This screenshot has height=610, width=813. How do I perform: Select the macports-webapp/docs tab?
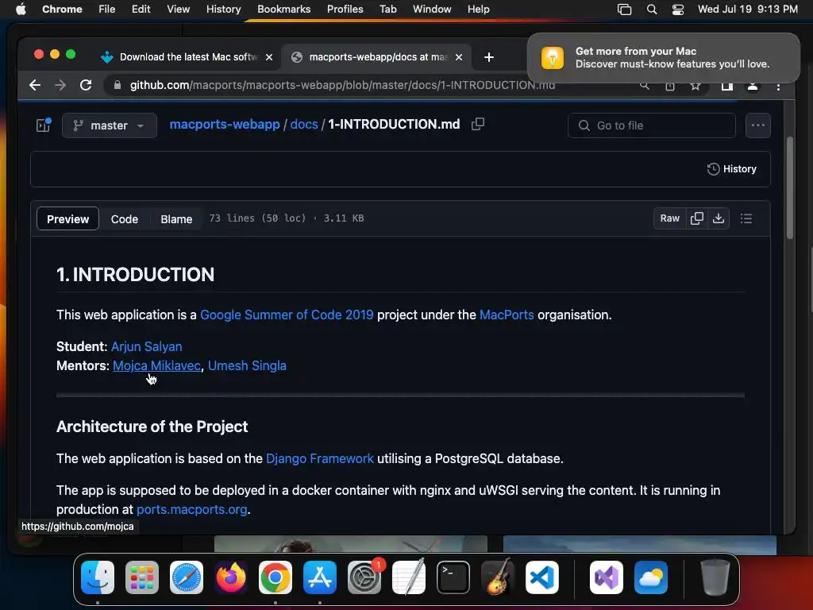pos(376,57)
